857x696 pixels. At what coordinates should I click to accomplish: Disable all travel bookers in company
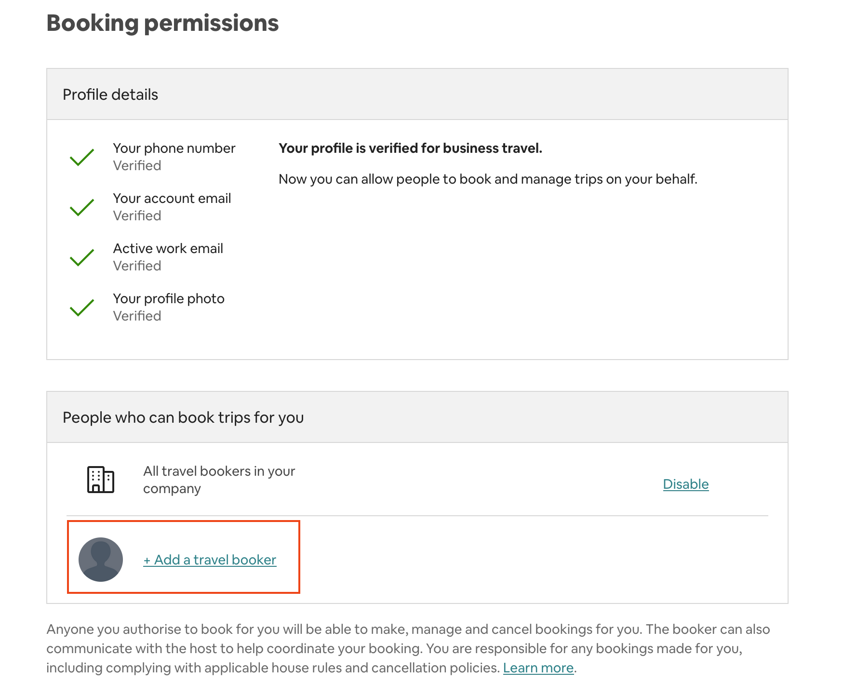pyautogui.click(x=686, y=484)
